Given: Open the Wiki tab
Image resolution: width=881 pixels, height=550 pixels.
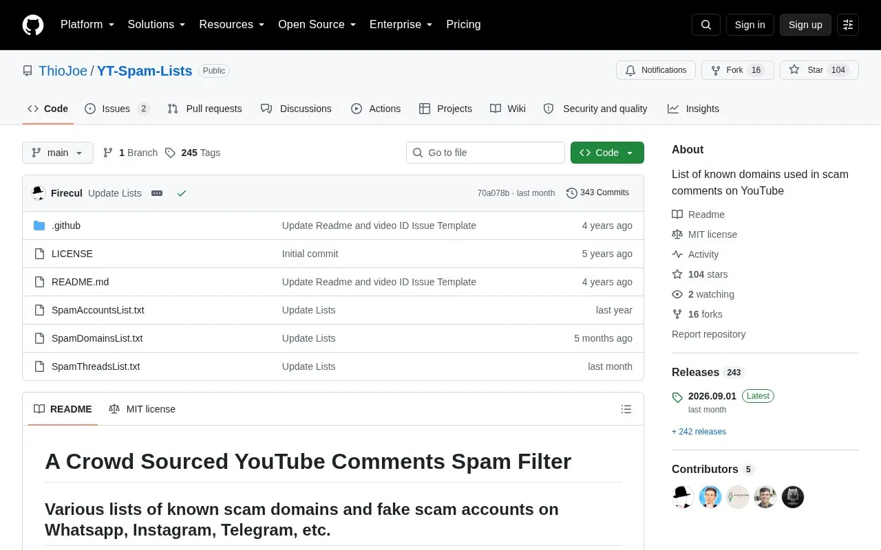Looking at the screenshot, I should point(508,109).
